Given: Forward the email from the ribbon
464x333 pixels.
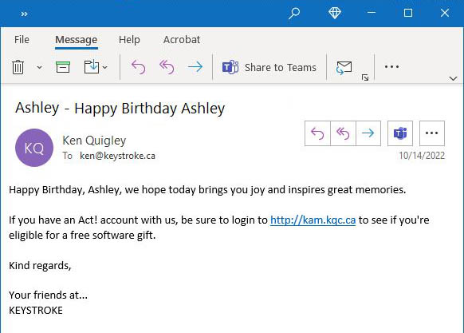Looking at the screenshot, I should (195, 67).
